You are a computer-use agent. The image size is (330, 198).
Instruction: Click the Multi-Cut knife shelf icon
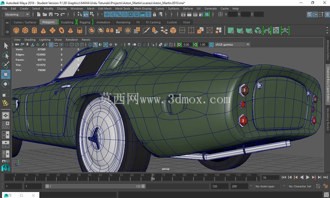[x=146, y=31]
